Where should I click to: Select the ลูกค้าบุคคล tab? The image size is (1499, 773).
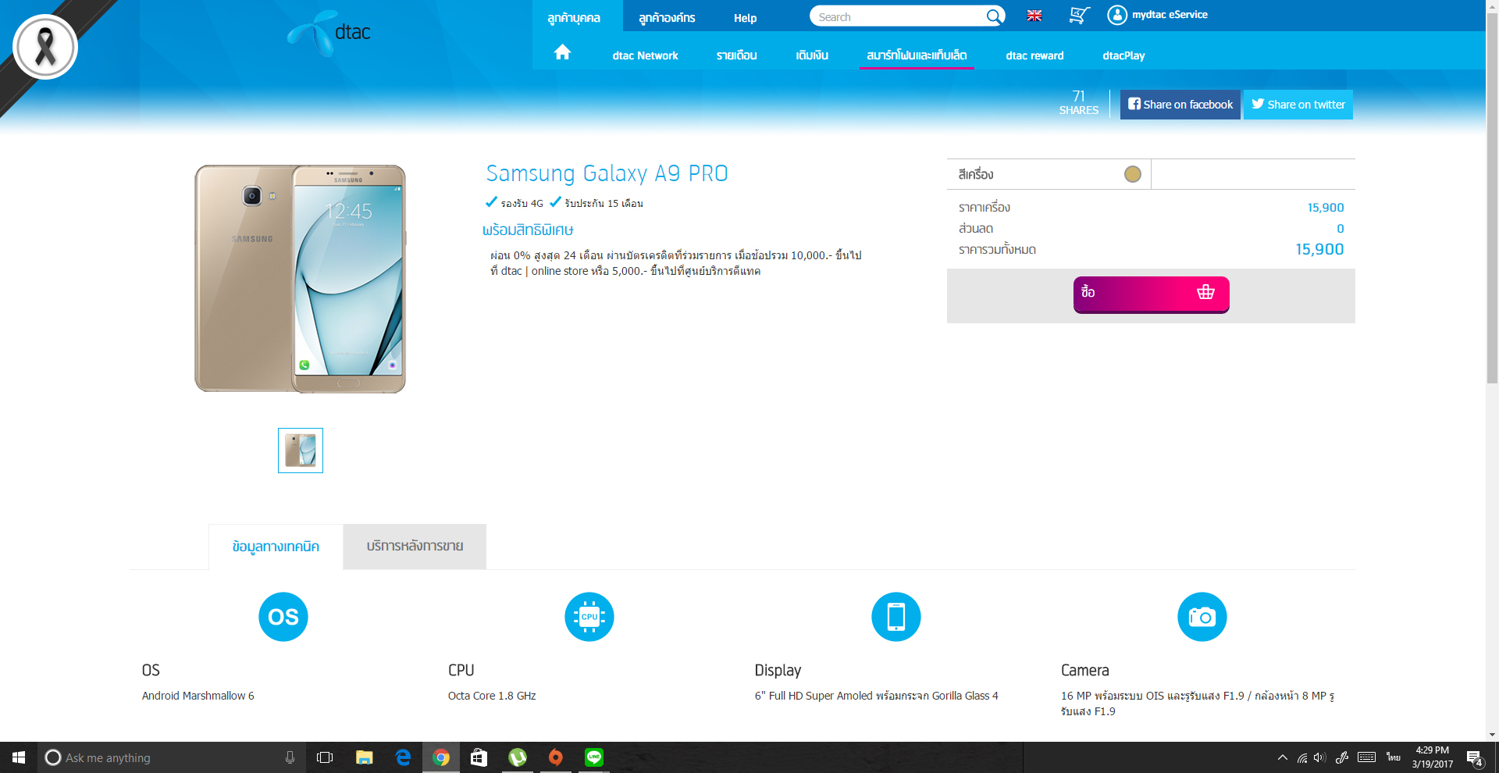point(574,17)
